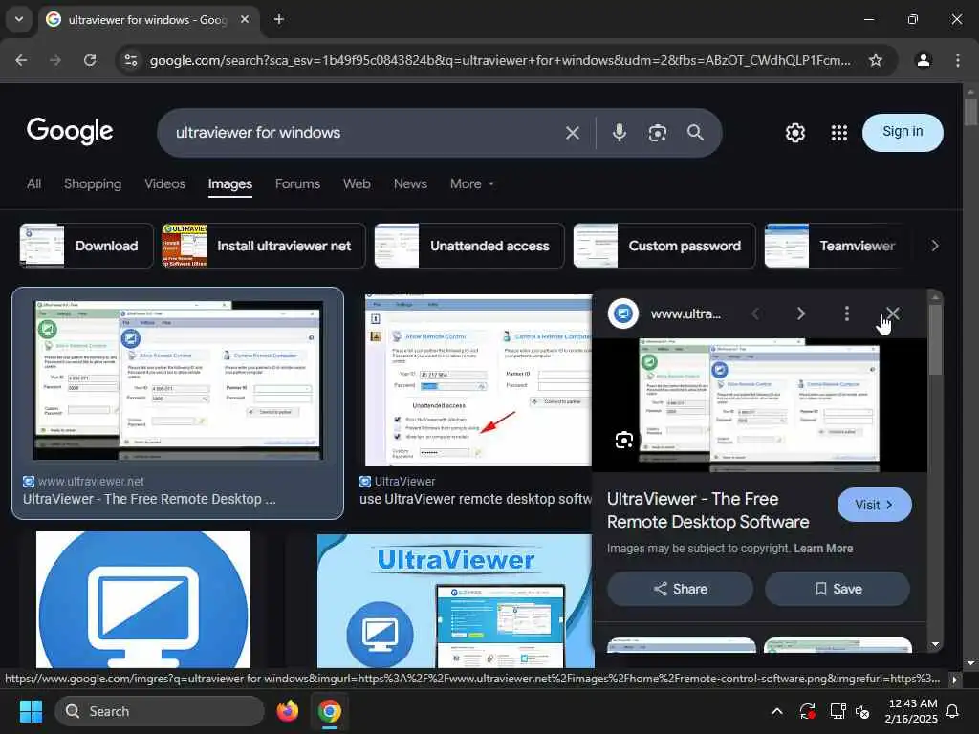979x734 pixels.
Task: Open the tab search dropdown
Action: coord(19,19)
